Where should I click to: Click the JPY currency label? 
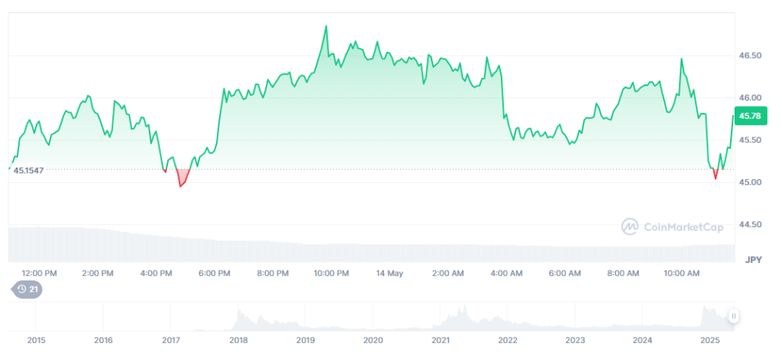751,259
